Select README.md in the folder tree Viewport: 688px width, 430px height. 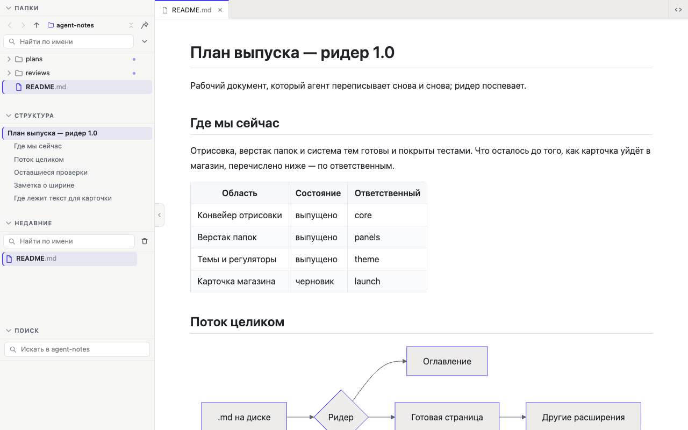click(77, 87)
